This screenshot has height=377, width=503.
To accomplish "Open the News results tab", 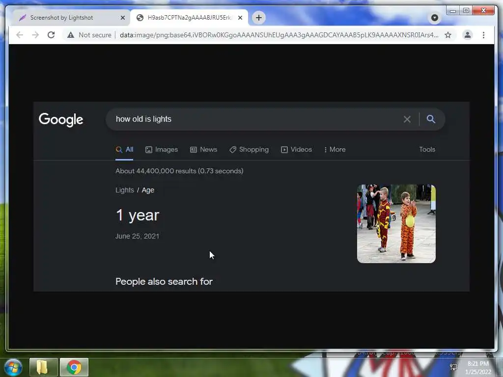I will (x=204, y=150).
